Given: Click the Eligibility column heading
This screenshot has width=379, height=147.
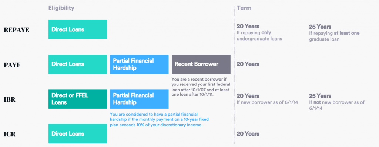Looking at the screenshot, I should tap(61, 8).
